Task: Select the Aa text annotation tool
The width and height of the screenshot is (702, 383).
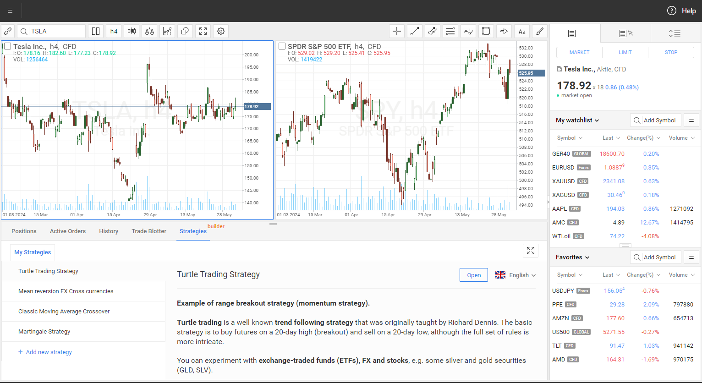Action: pos(522,31)
